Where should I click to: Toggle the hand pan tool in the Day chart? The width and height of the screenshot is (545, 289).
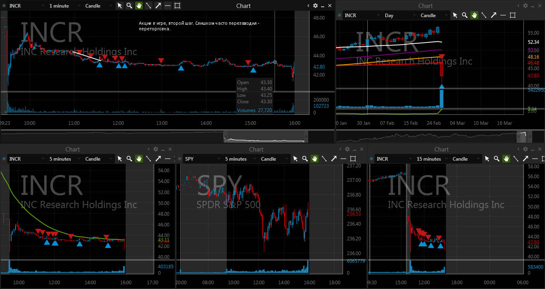(474, 15)
